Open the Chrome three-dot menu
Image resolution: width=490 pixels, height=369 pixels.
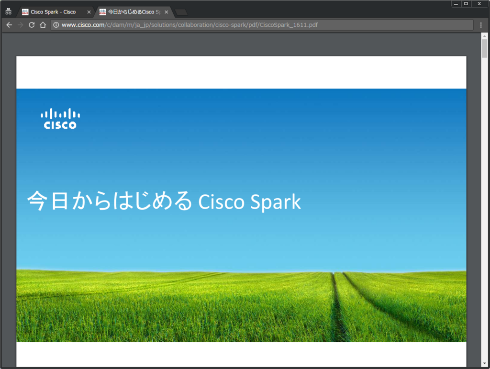[481, 25]
